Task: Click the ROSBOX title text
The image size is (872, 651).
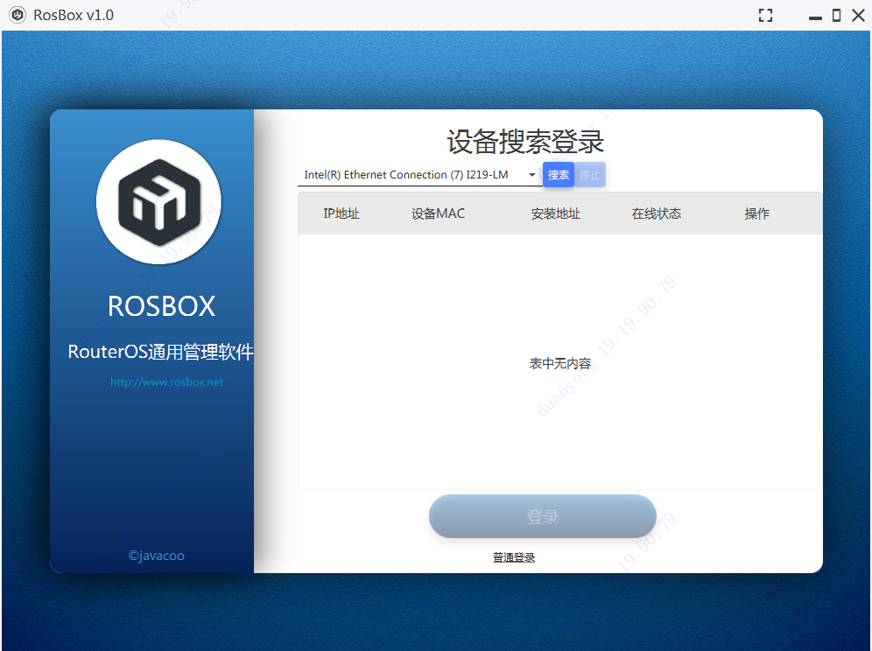Action: 161,305
